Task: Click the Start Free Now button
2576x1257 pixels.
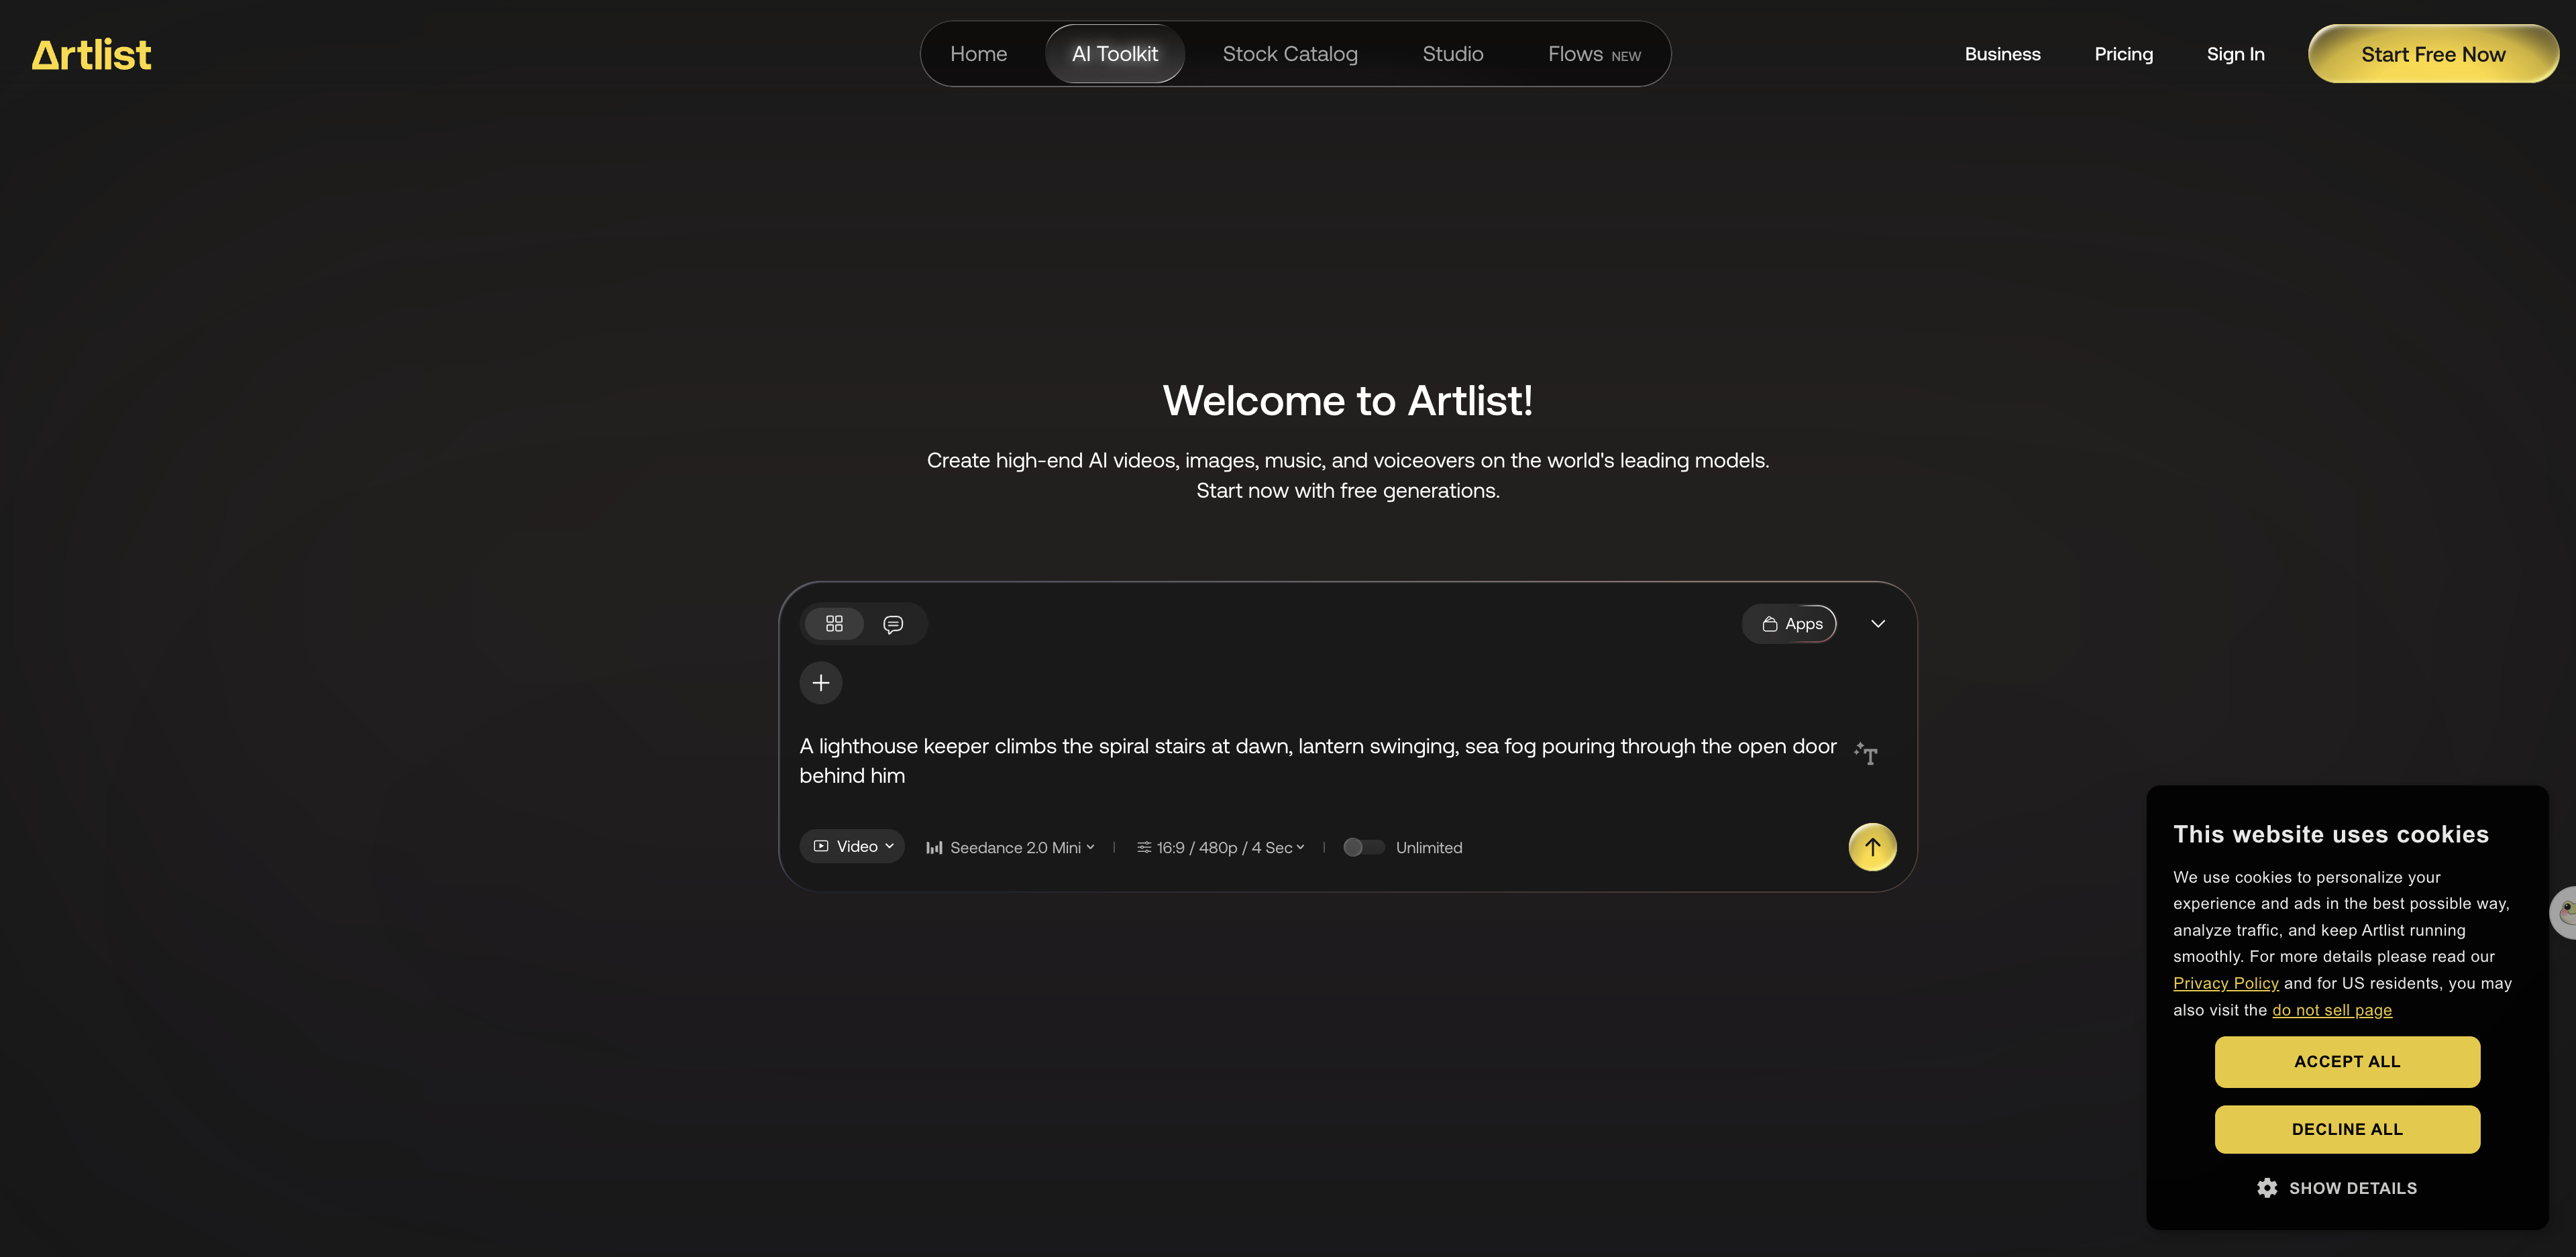Action: click(2433, 54)
